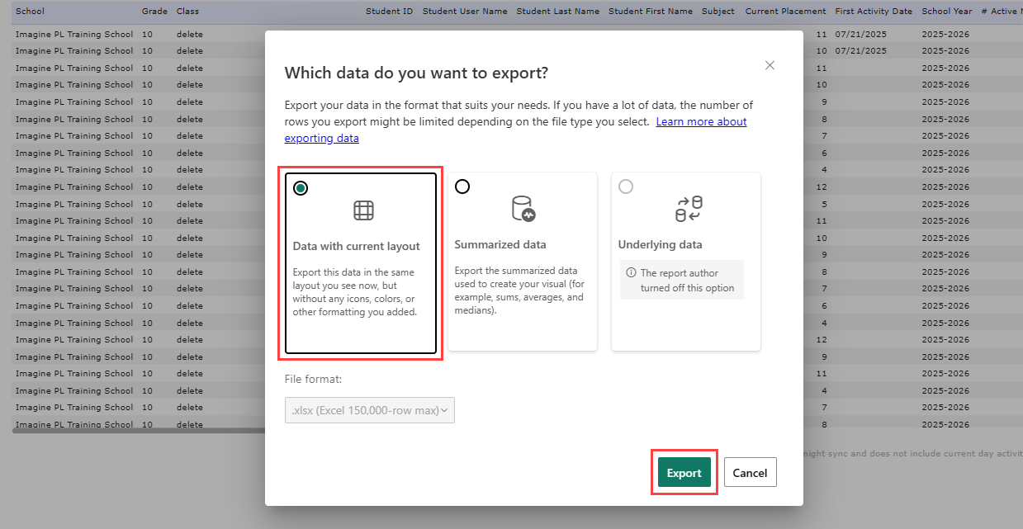Select Summarized data radio button

[462, 187]
